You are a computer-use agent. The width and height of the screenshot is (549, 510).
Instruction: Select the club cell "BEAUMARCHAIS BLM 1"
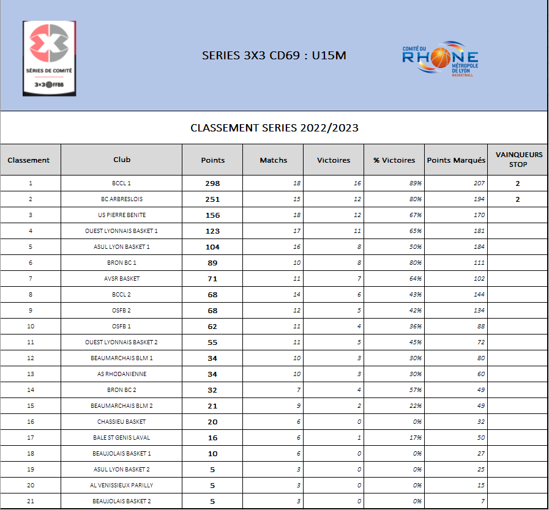pos(122,358)
